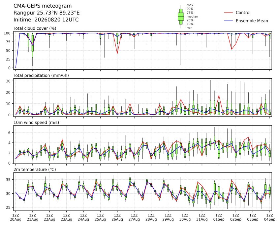Click the Total cloud cover panel title
The width and height of the screenshot is (279, 225).
(35, 28)
